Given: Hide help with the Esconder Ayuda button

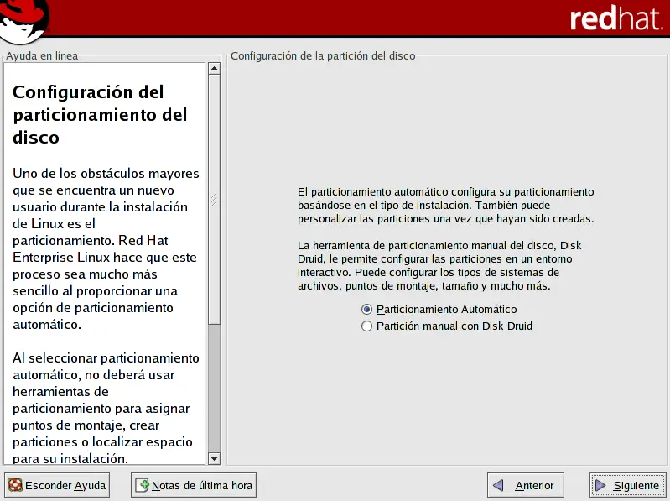Looking at the screenshot, I should pyautogui.click(x=57, y=485).
